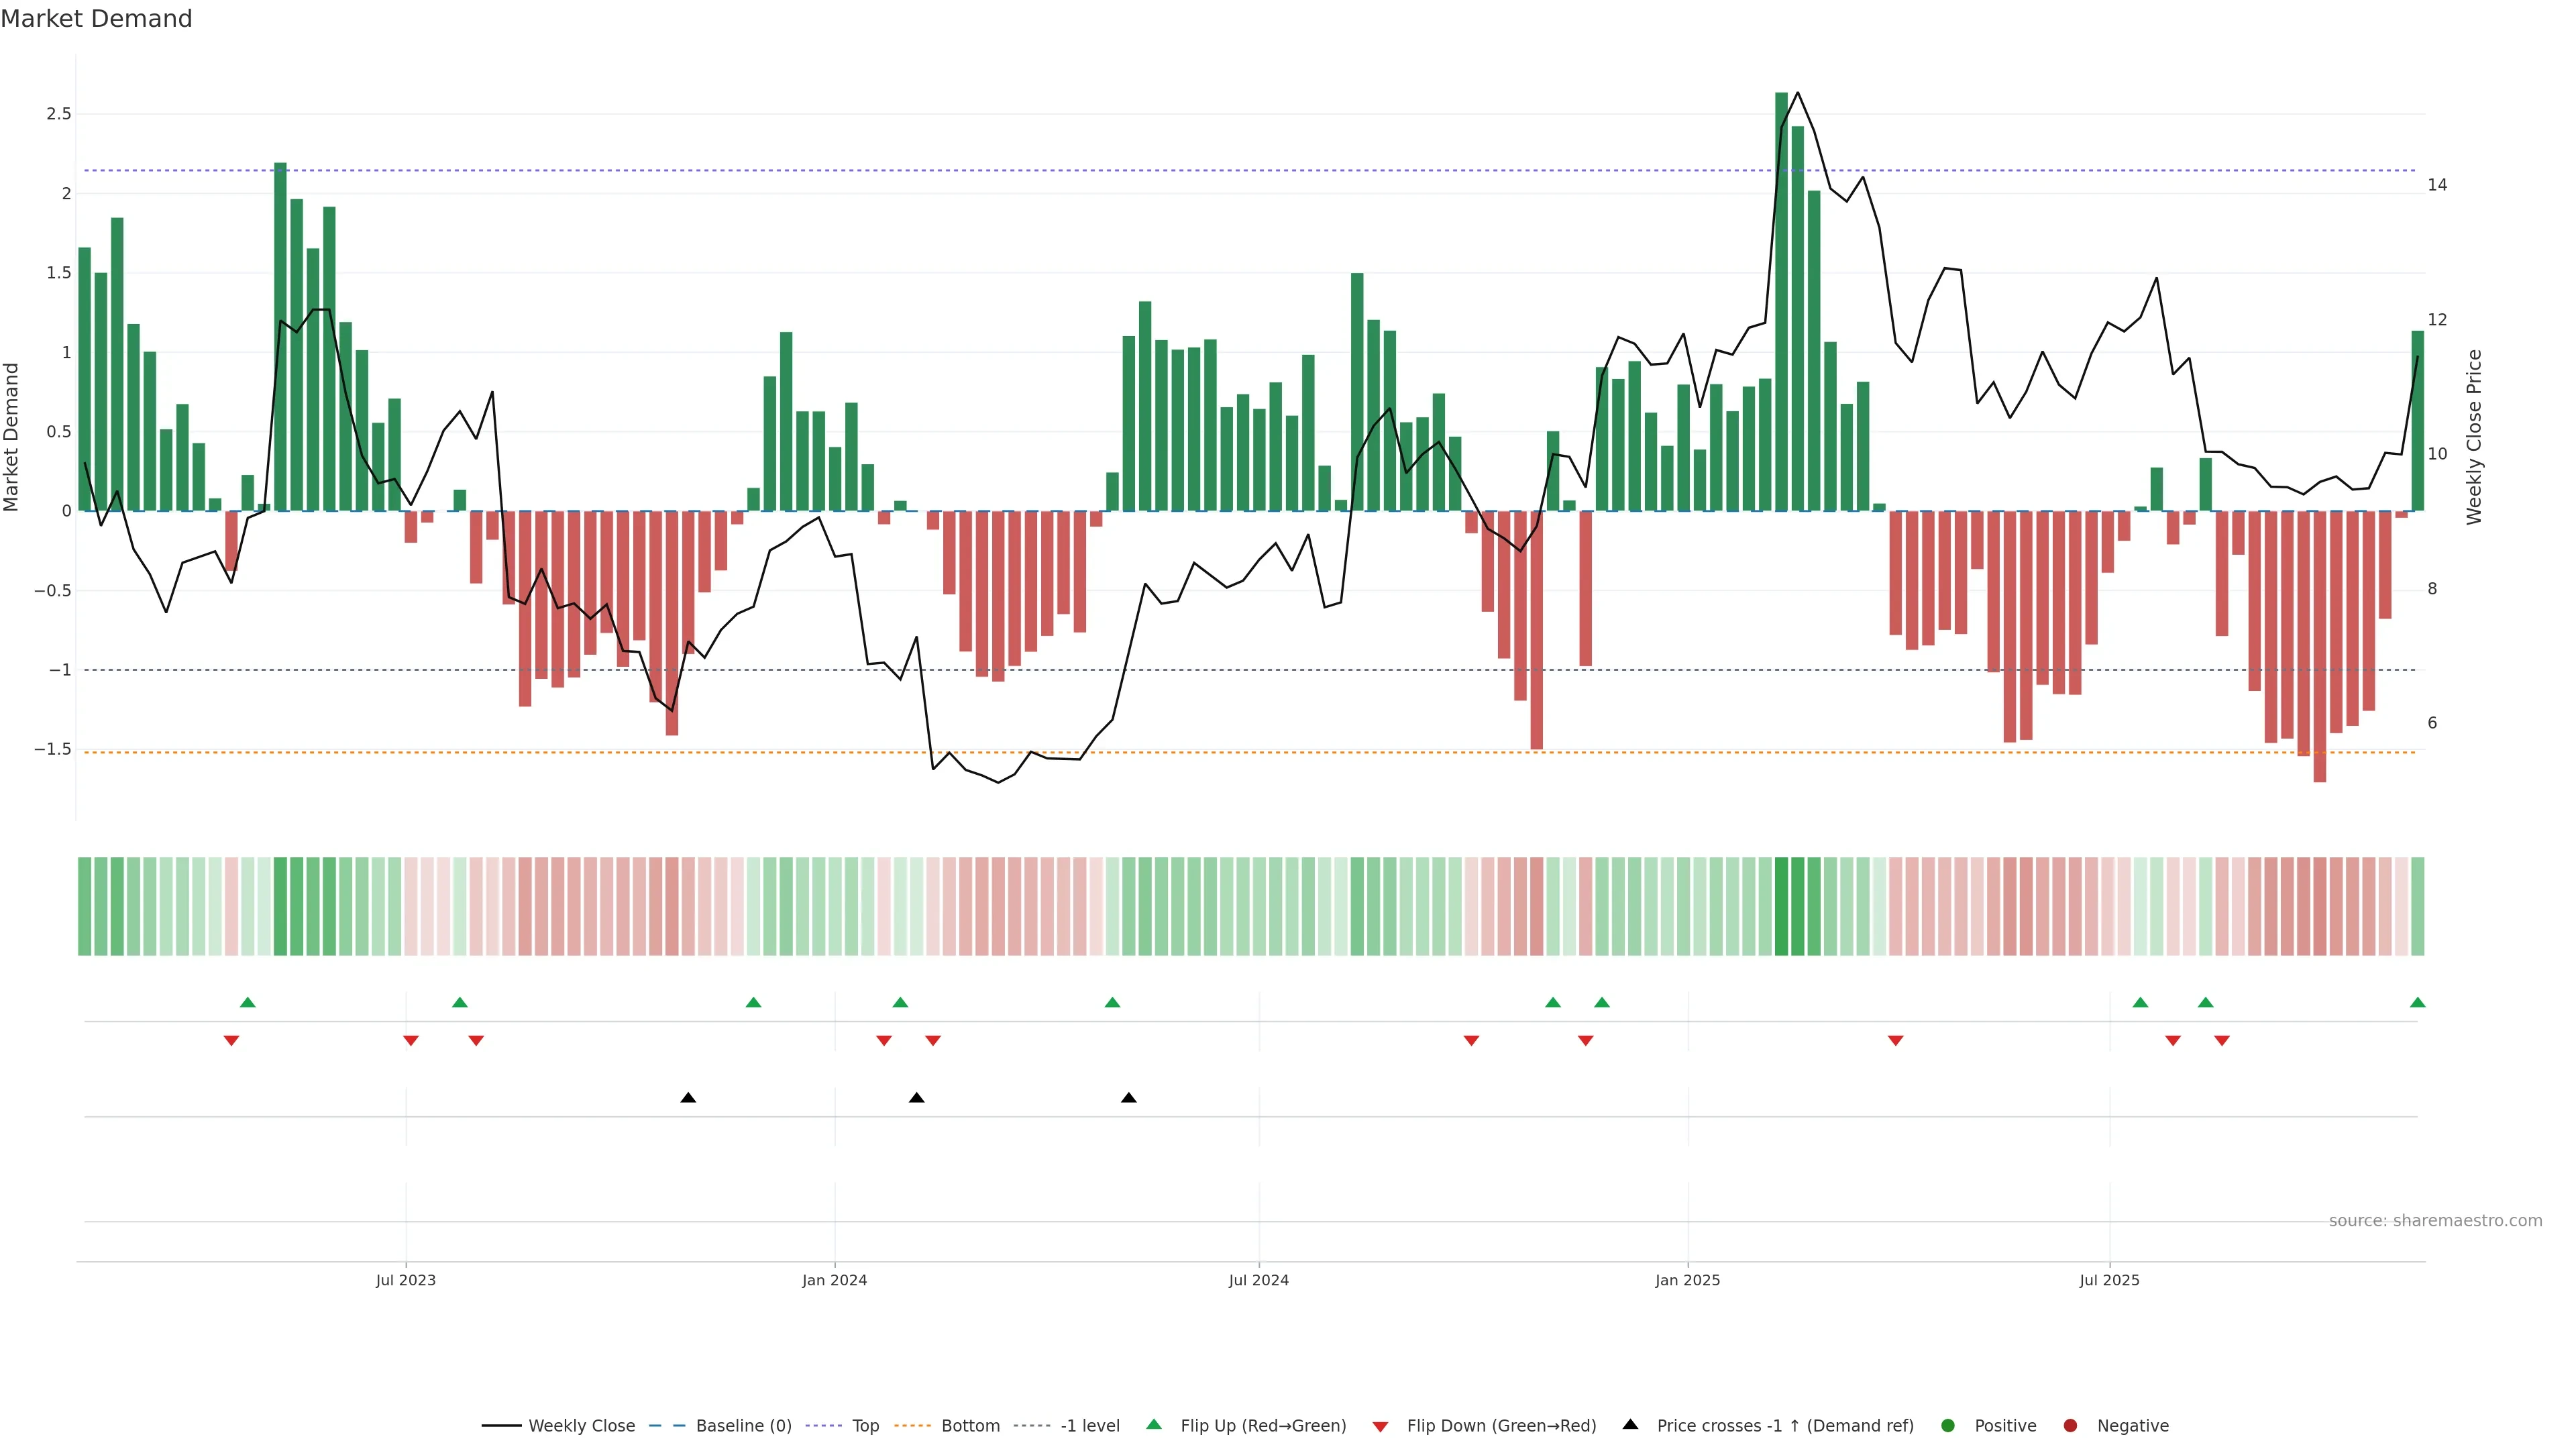Screen dimensions: 2576x1449
Task: Click the darkest green heatmap cell
Action: point(1781,906)
